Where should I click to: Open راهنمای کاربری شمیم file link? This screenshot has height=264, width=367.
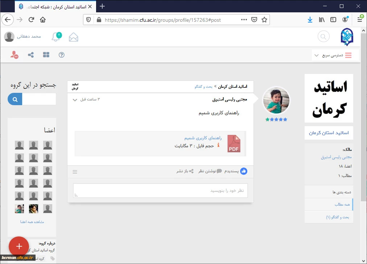point(203,138)
